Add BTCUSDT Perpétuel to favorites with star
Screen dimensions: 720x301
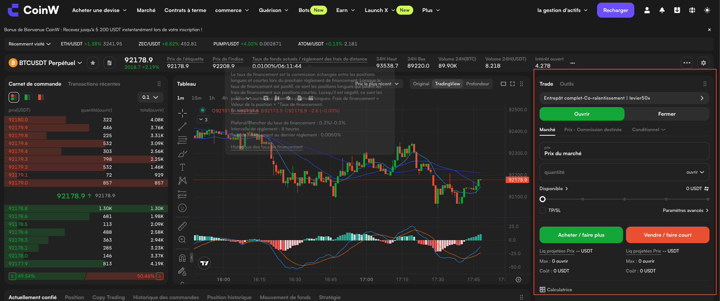tap(93, 63)
